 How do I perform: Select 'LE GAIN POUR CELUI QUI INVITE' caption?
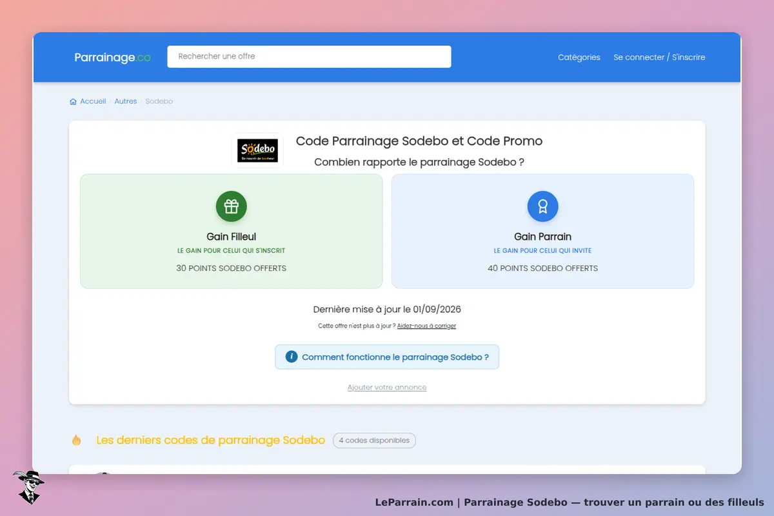tap(542, 251)
